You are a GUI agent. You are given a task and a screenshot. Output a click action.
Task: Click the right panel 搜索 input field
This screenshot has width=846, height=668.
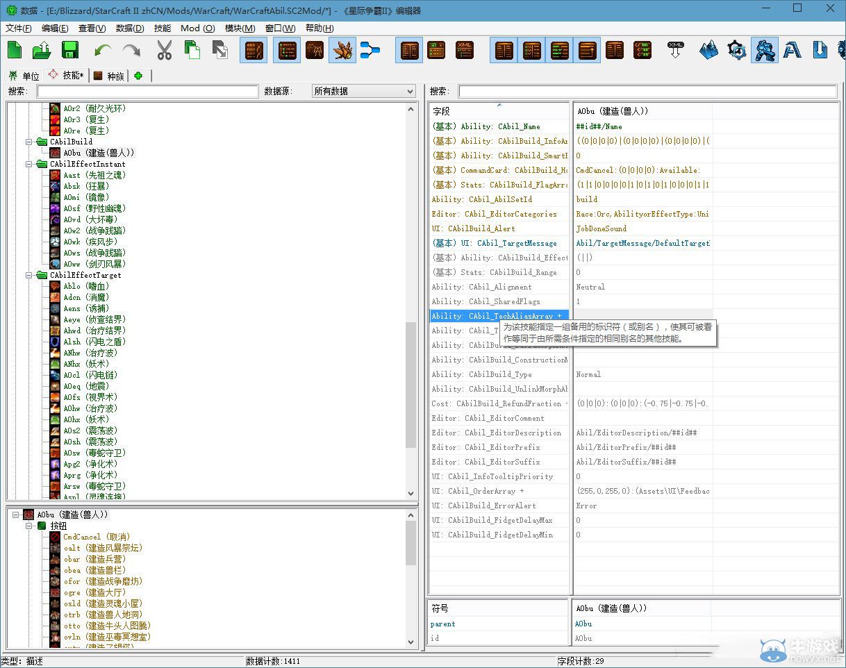coord(647,91)
